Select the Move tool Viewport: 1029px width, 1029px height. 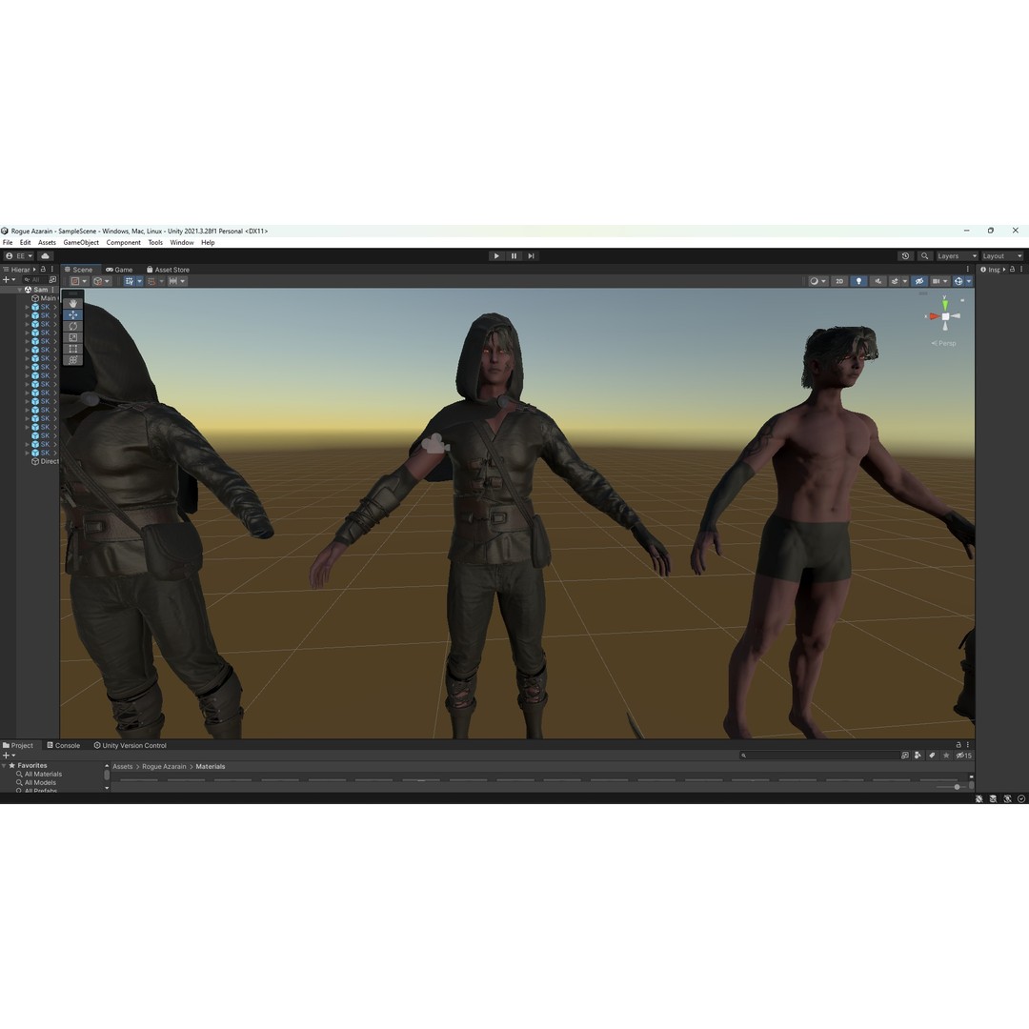click(x=72, y=315)
